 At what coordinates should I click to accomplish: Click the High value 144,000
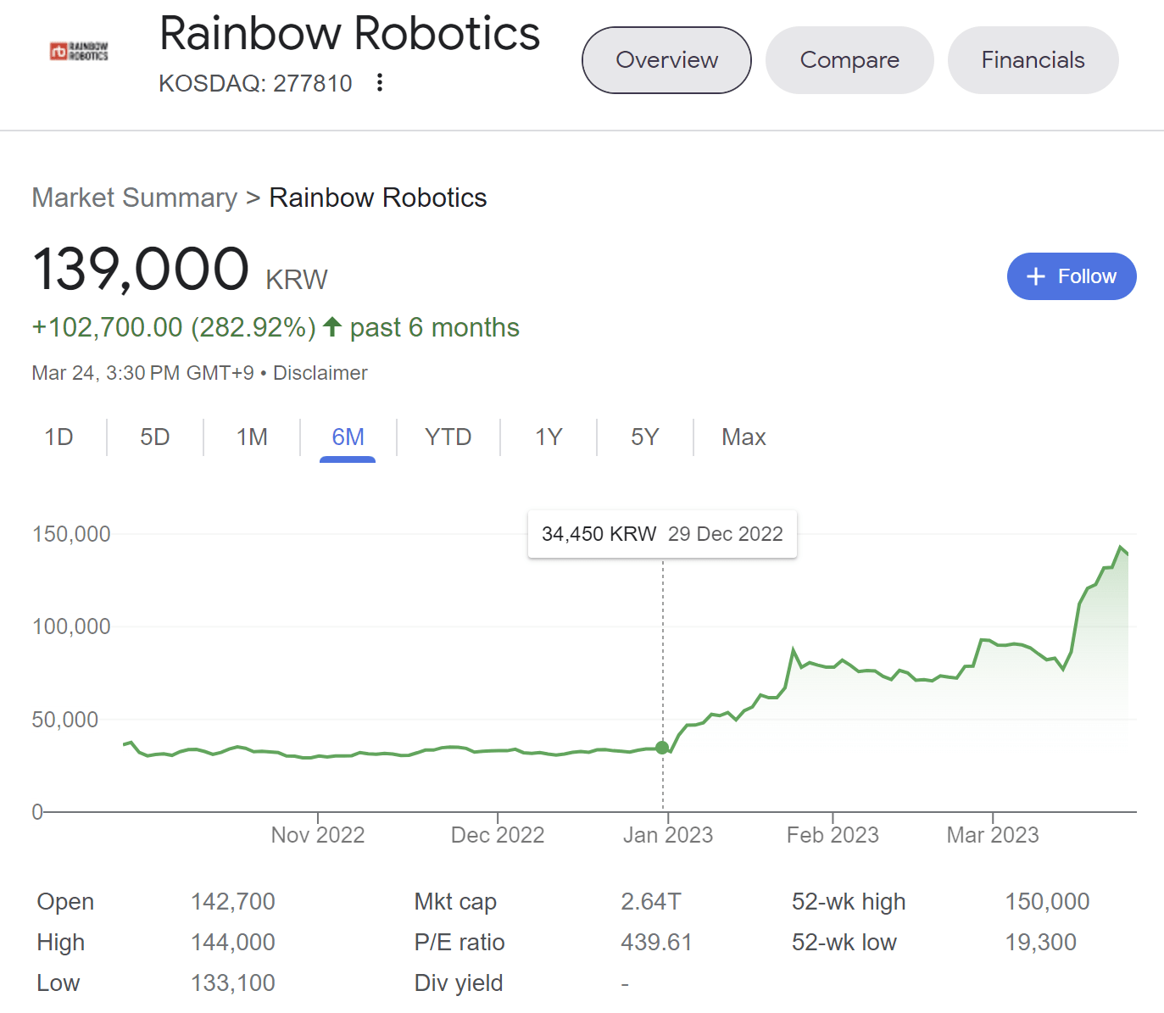tap(233, 942)
